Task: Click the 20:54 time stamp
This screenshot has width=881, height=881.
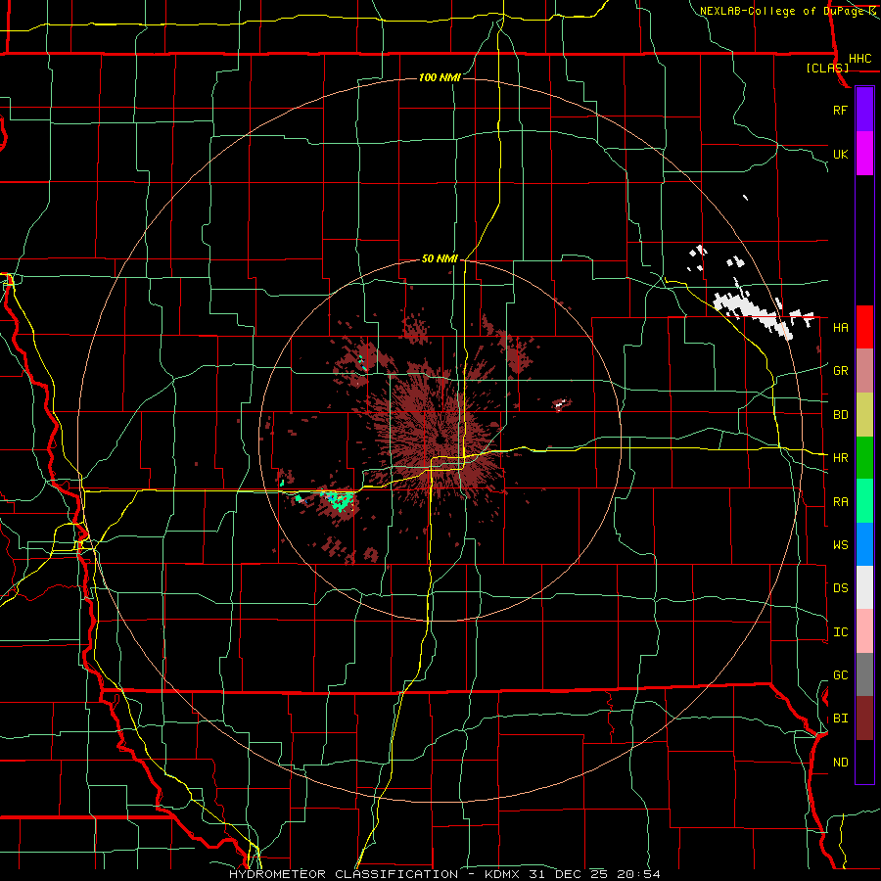Action: 637,874
